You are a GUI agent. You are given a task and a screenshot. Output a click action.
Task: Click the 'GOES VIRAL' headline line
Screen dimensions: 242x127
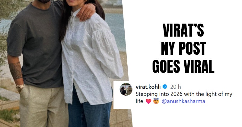pos(183,66)
